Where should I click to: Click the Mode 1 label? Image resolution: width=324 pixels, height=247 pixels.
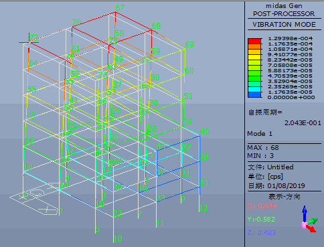[260, 134]
